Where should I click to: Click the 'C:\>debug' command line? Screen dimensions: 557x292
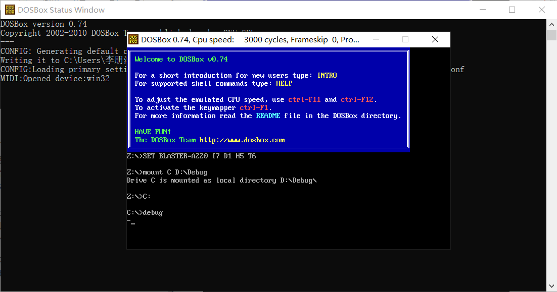[x=145, y=213]
